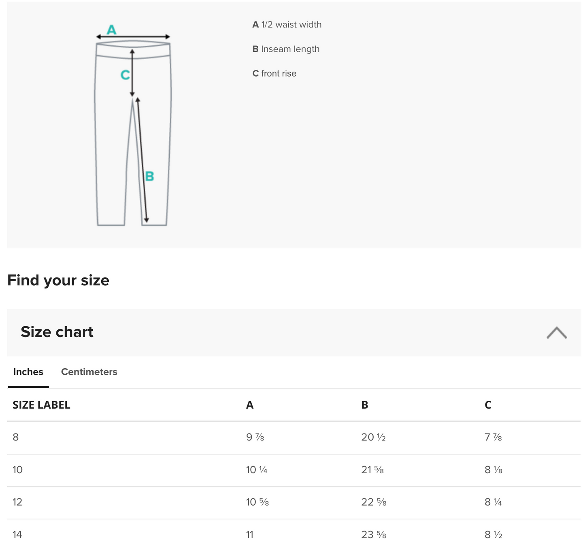Click the 'front rise' legend text

pos(274,73)
